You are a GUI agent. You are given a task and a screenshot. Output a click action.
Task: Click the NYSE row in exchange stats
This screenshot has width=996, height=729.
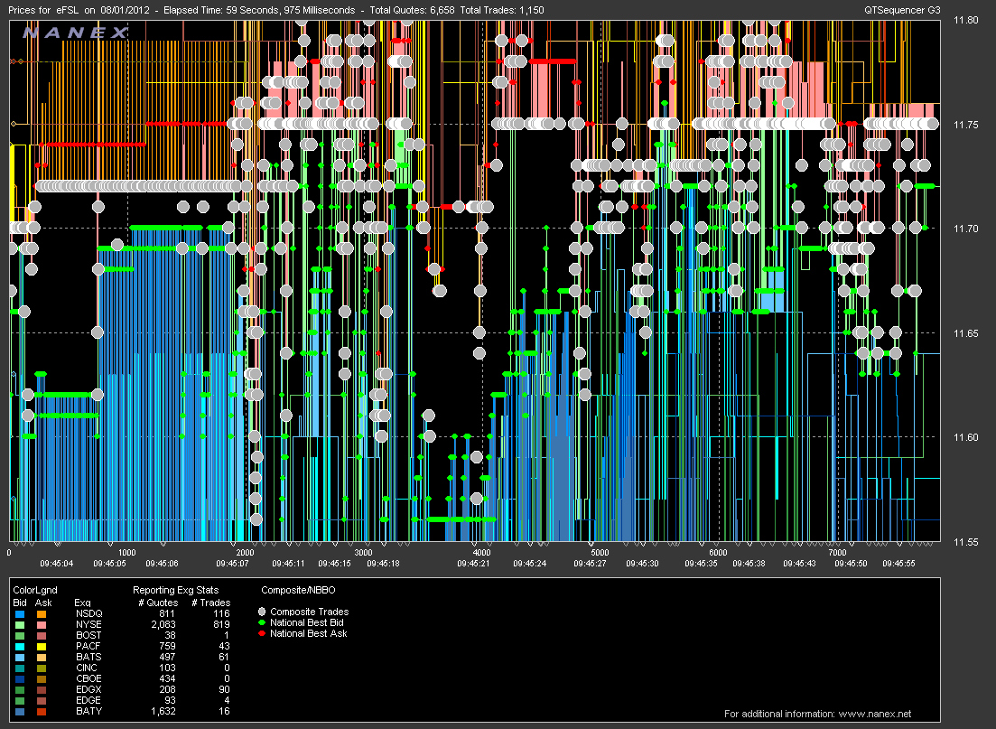84,623
